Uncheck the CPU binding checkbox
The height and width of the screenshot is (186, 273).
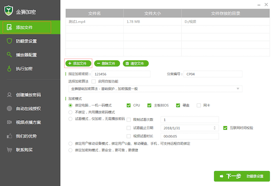point(129,105)
